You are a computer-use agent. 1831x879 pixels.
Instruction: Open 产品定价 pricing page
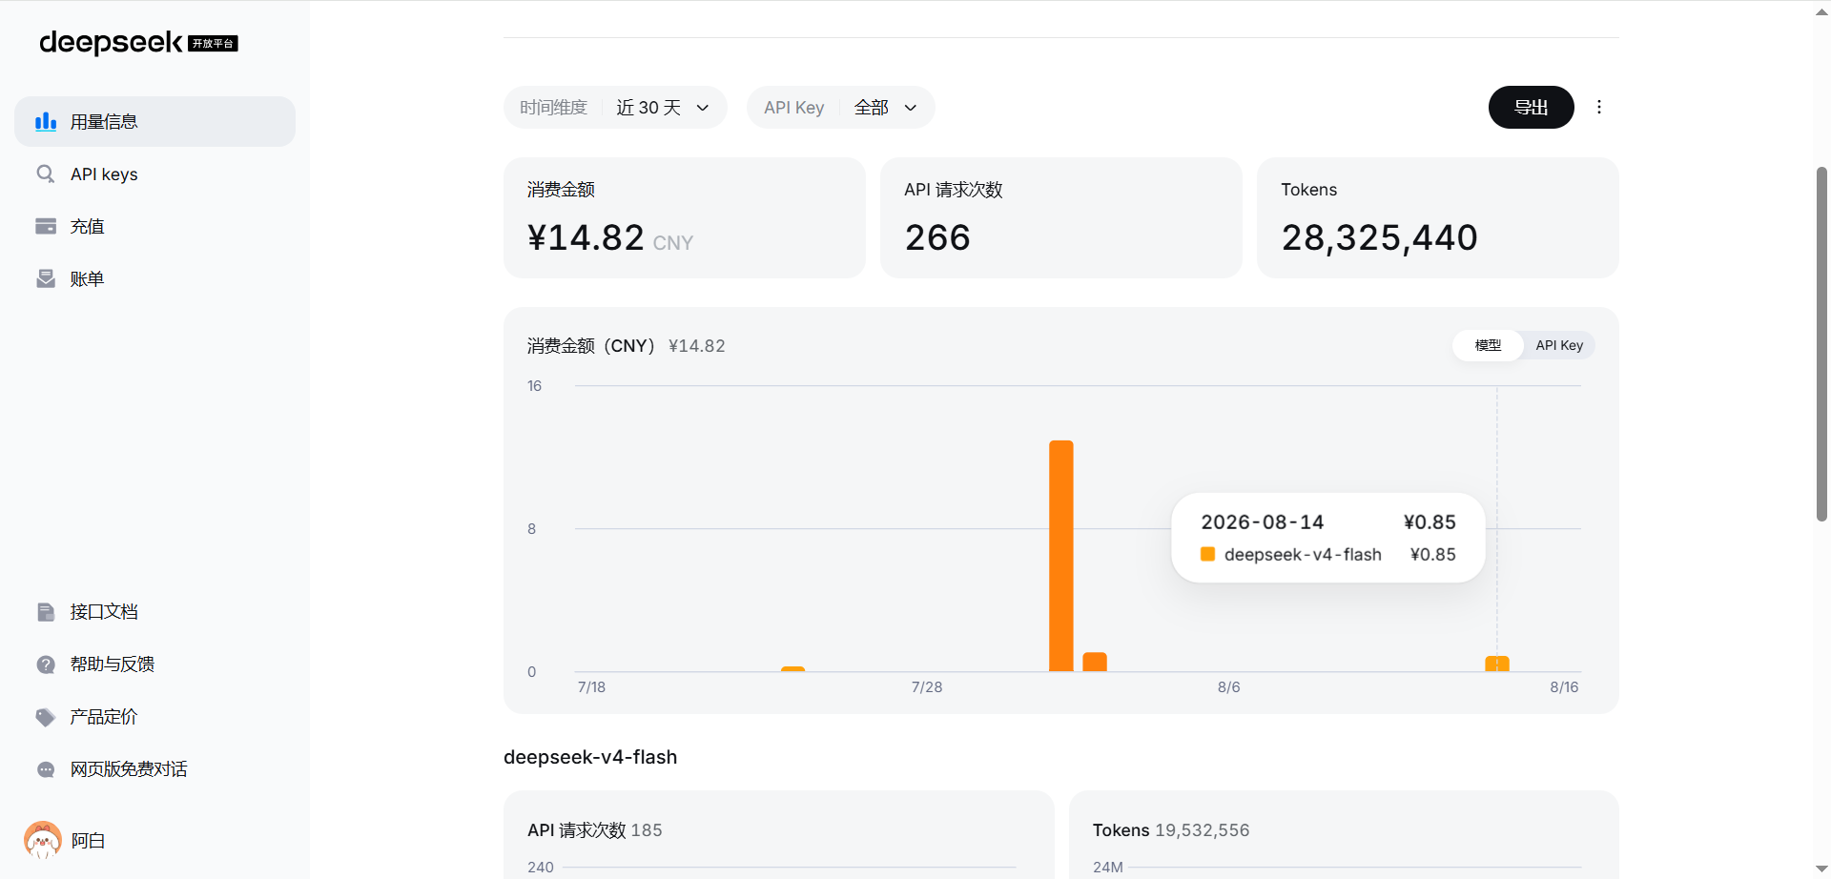154,717
